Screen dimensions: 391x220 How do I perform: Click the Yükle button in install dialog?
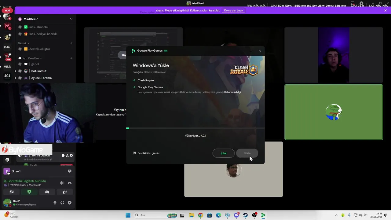tap(247, 153)
